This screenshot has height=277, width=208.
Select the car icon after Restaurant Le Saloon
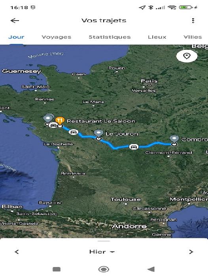[x=74, y=132]
